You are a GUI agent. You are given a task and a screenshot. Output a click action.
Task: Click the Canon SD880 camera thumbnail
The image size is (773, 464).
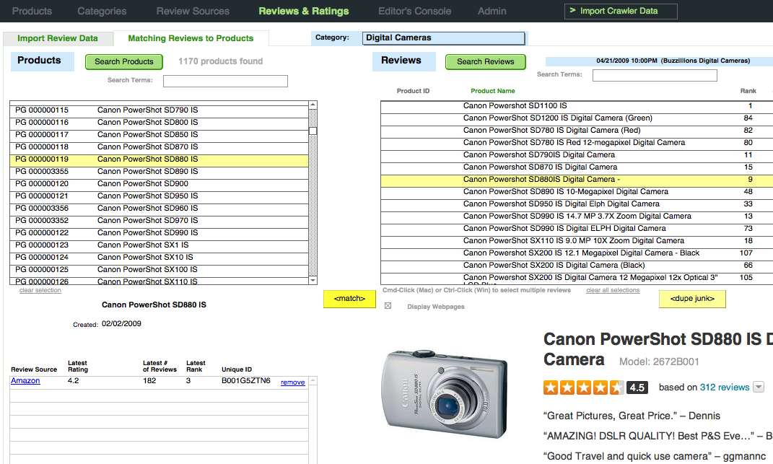pos(445,393)
